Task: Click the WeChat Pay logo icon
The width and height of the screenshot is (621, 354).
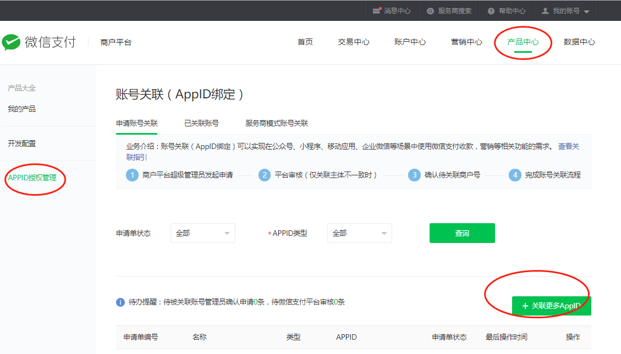Action: pos(11,42)
